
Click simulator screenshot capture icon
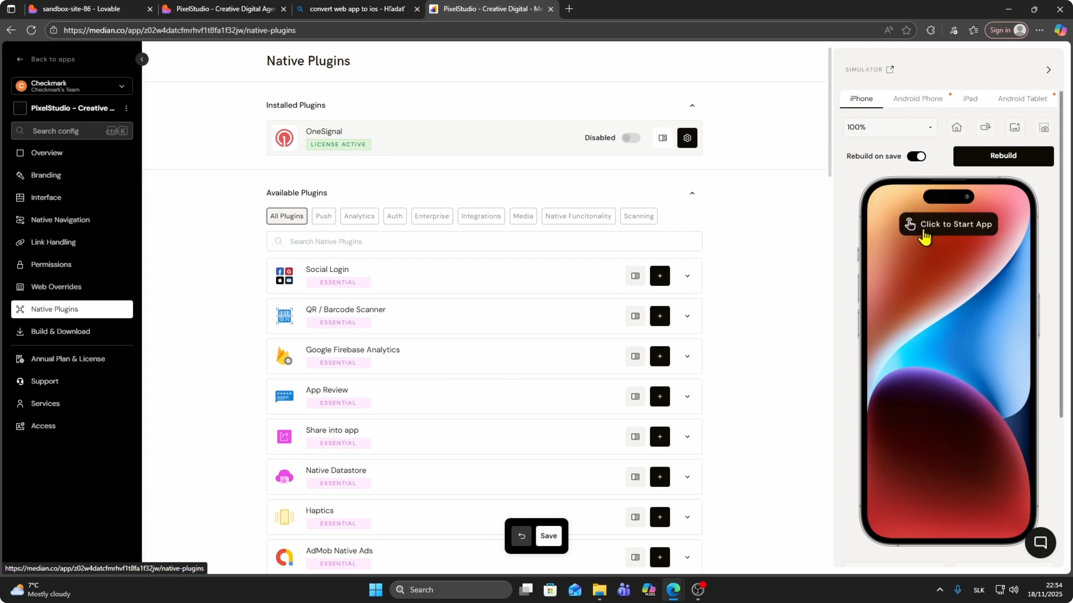tap(1044, 127)
